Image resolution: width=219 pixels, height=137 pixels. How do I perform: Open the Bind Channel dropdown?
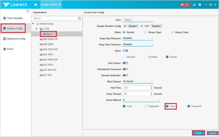[x=138, y=81]
